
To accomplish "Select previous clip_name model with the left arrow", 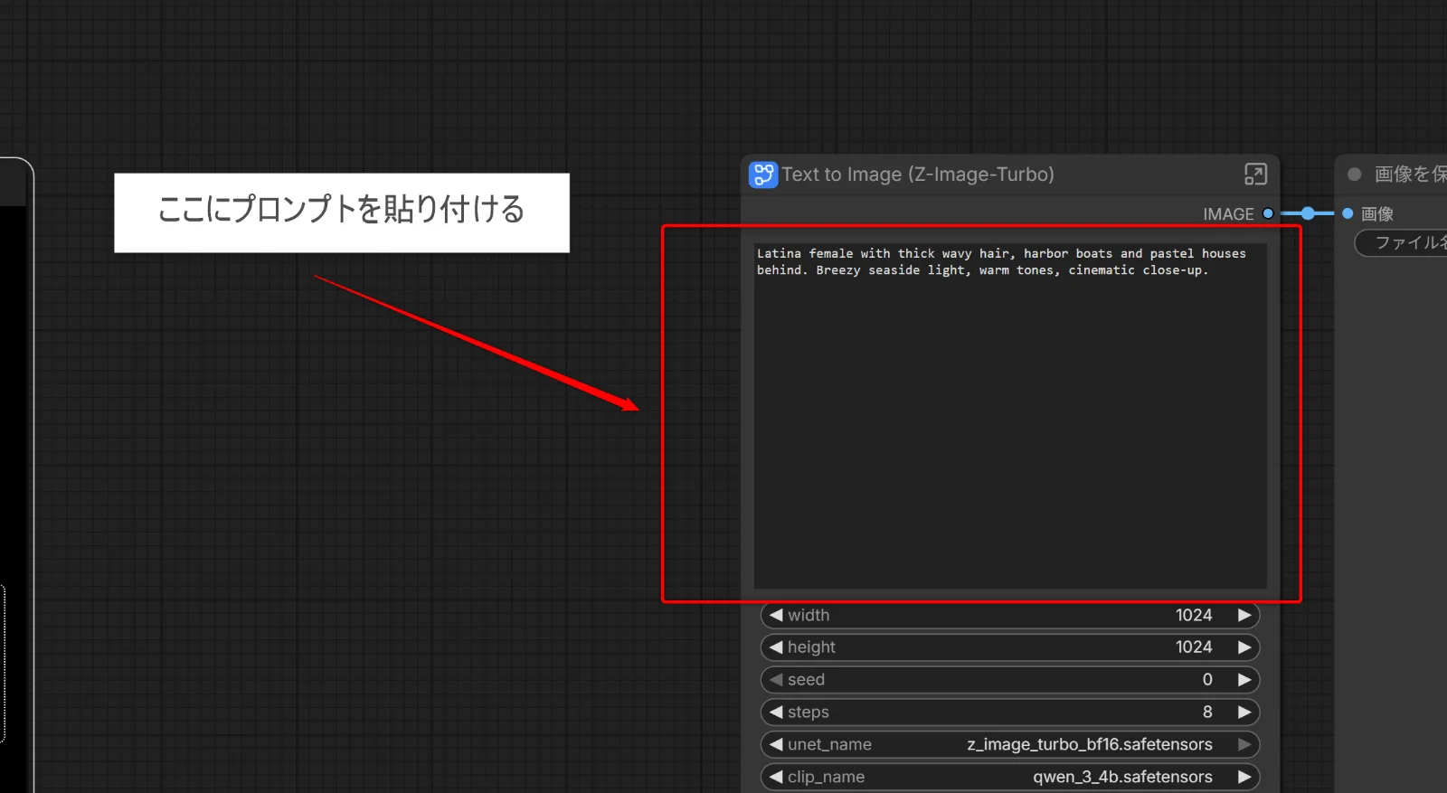I will tap(776, 778).
